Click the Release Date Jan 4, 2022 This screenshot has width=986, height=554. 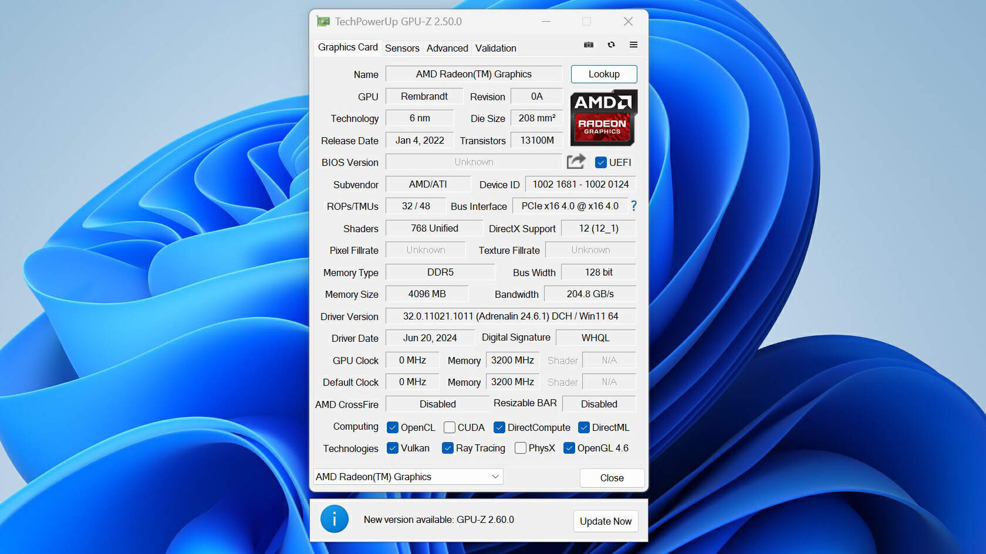click(x=420, y=140)
